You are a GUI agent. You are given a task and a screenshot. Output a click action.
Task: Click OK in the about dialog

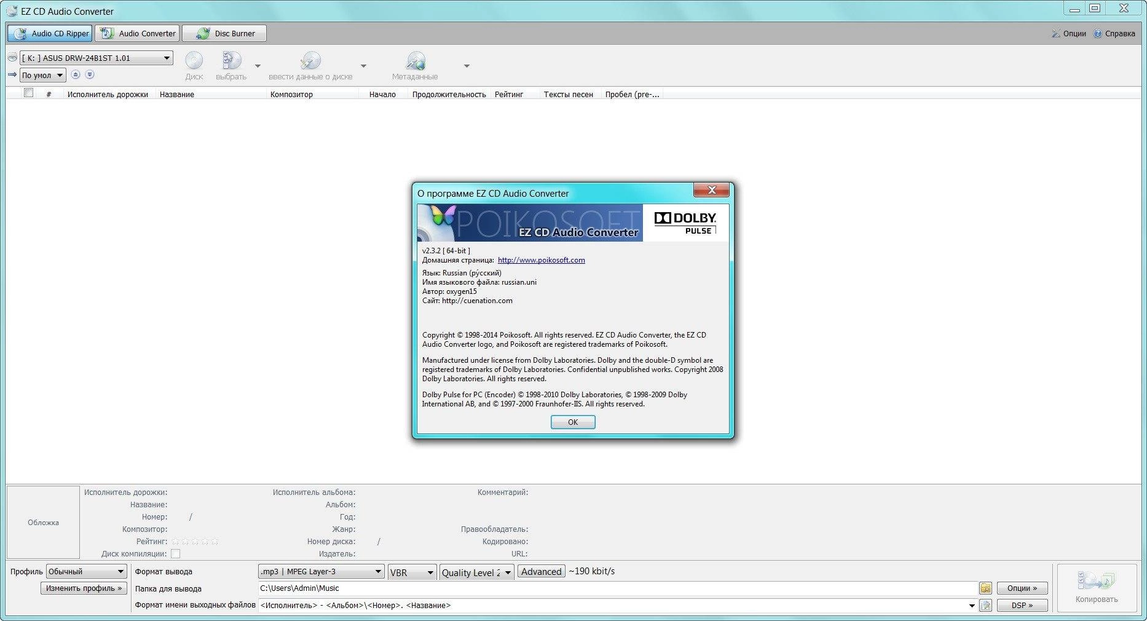coord(573,422)
